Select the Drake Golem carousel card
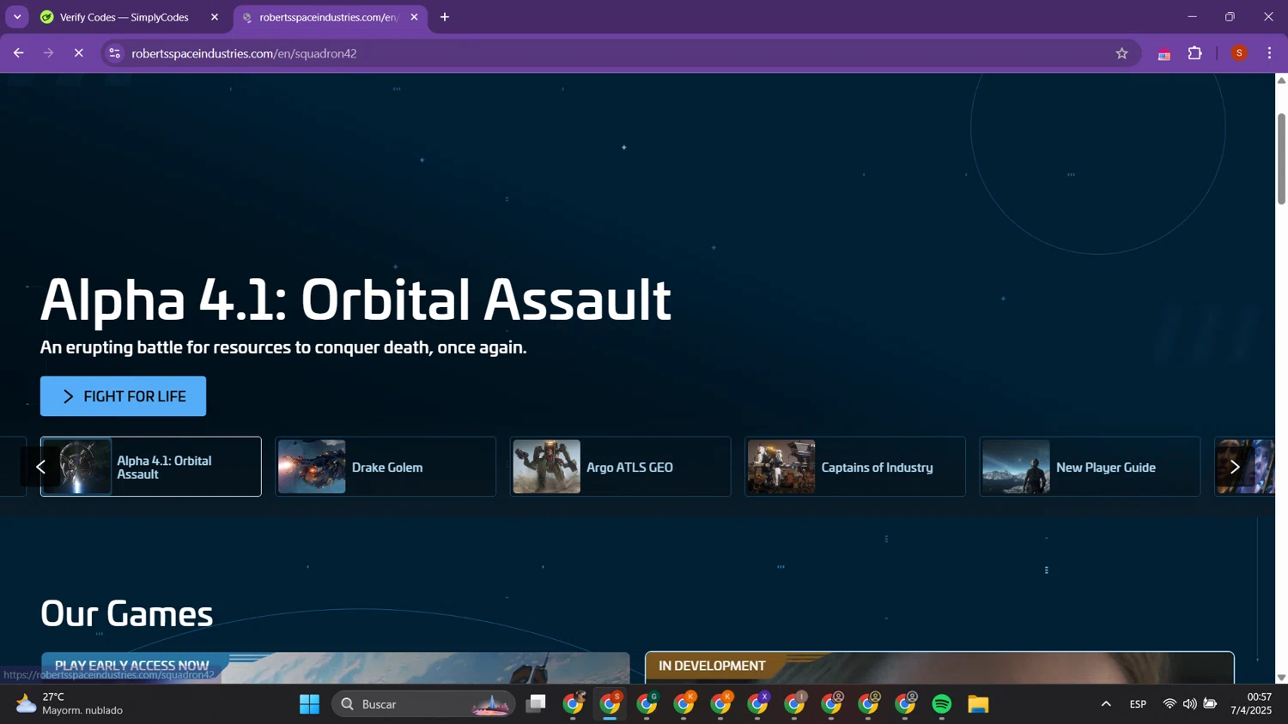This screenshot has width=1288, height=724. pyautogui.click(x=386, y=467)
